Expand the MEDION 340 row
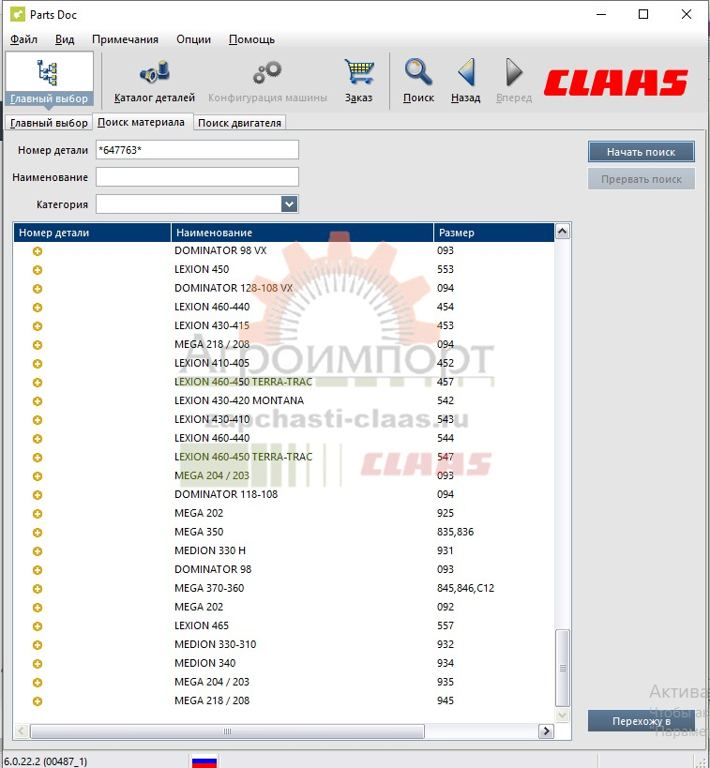 click(x=38, y=664)
